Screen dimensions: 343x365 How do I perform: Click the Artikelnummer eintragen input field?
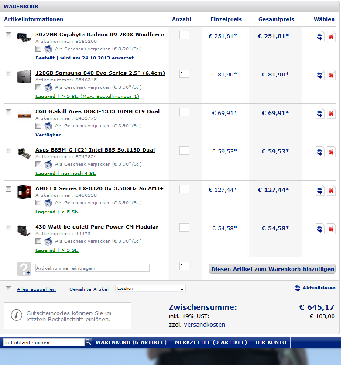(x=93, y=268)
